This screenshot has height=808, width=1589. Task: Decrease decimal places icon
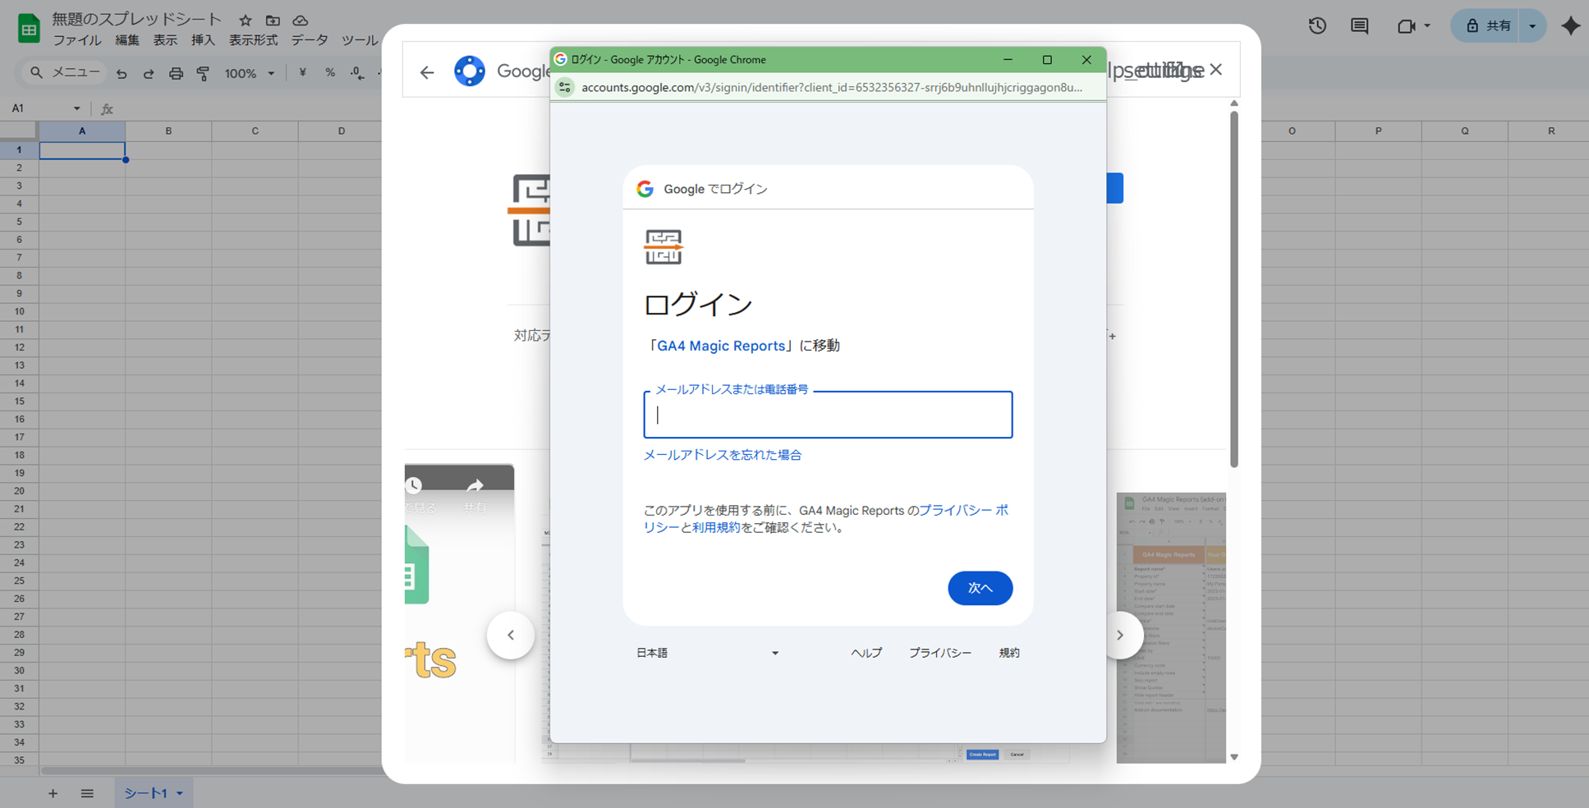click(357, 73)
